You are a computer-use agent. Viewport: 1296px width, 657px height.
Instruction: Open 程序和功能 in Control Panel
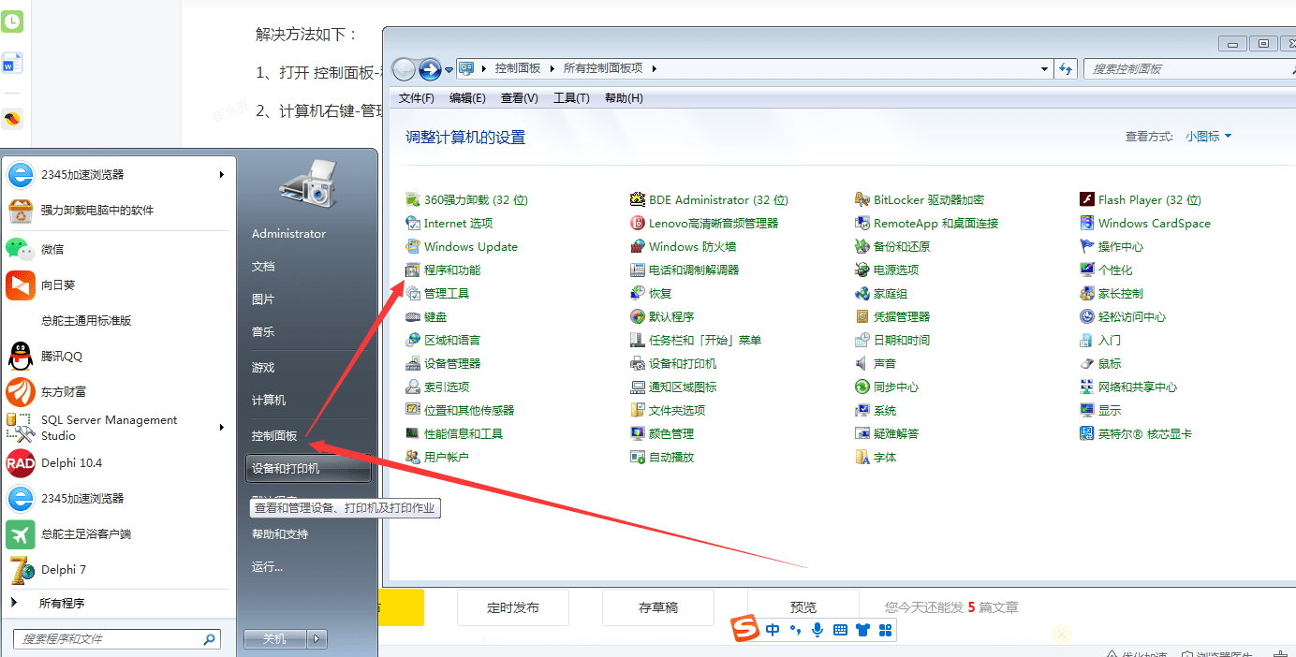pos(451,270)
